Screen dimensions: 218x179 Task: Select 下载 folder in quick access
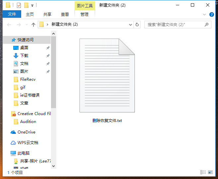pyautogui.click(x=24, y=56)
